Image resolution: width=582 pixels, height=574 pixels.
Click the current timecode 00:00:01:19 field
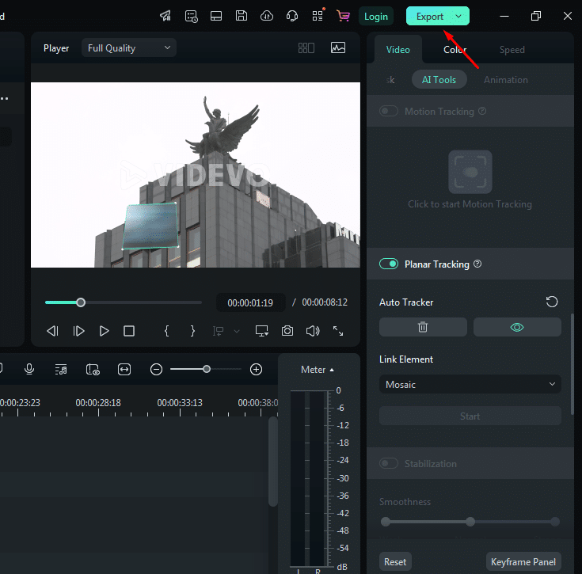click(250, 302)
